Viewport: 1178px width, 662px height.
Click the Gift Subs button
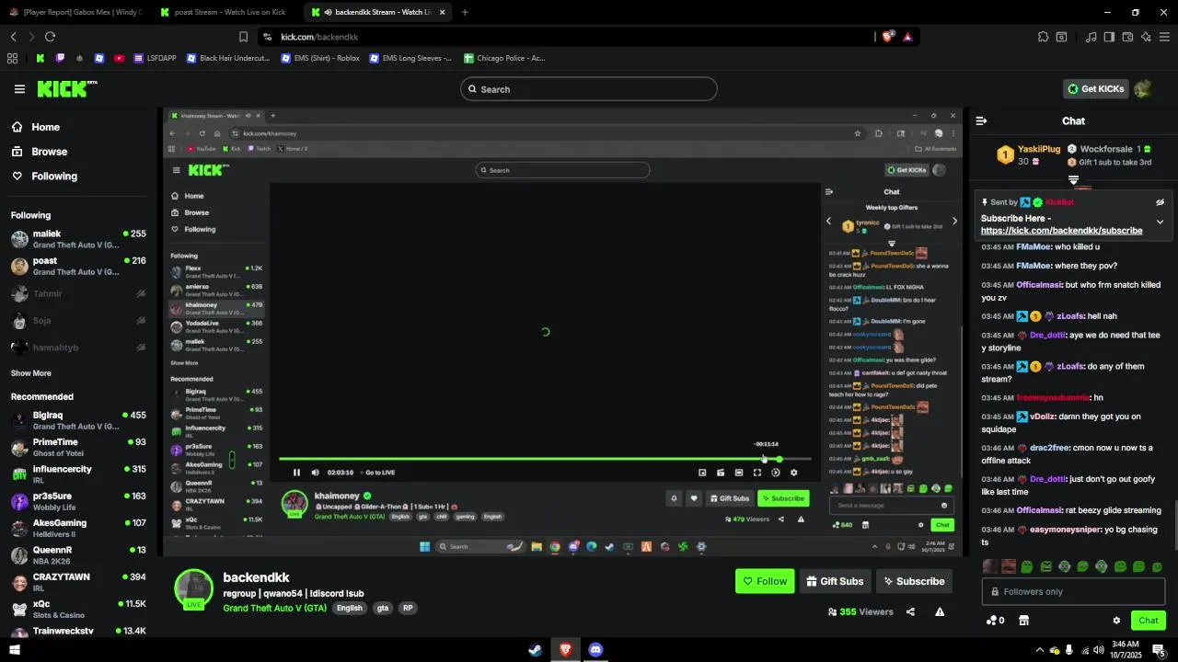coord(834,581)
